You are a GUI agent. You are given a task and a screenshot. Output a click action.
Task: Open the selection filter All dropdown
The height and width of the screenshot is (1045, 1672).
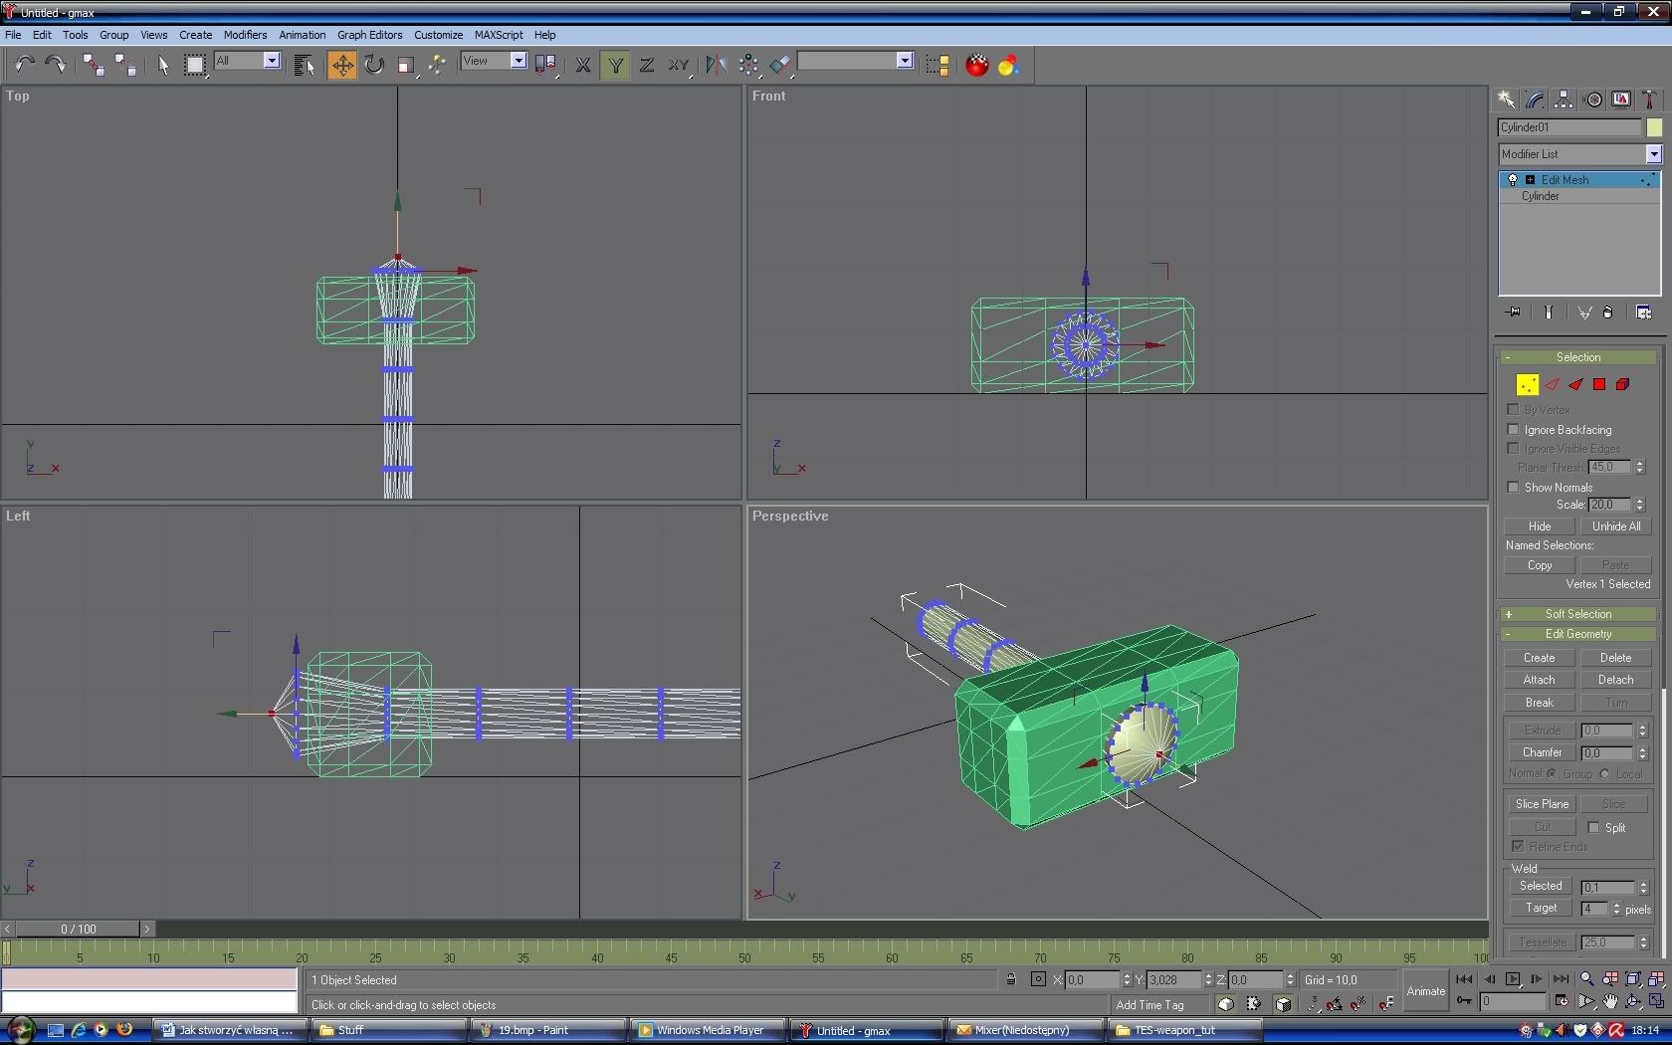271,61
